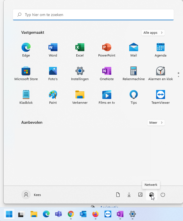Viewport: 183px width, 221px height.
Task: Open Outlook from the taskbar
Action: [x=83, y=214]
